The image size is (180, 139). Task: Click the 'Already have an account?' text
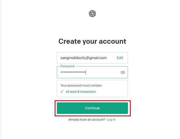pos(87,120)
